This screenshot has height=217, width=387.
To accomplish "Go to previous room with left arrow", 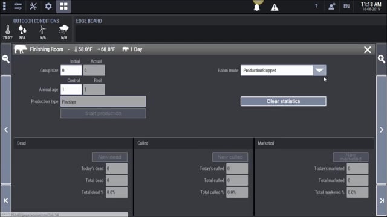I will [6, 130].
